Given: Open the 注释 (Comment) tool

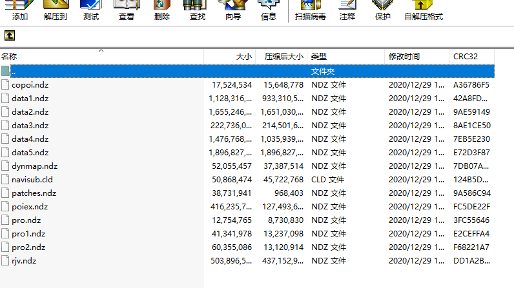Looking at the screenshot, I should (347, 10).
